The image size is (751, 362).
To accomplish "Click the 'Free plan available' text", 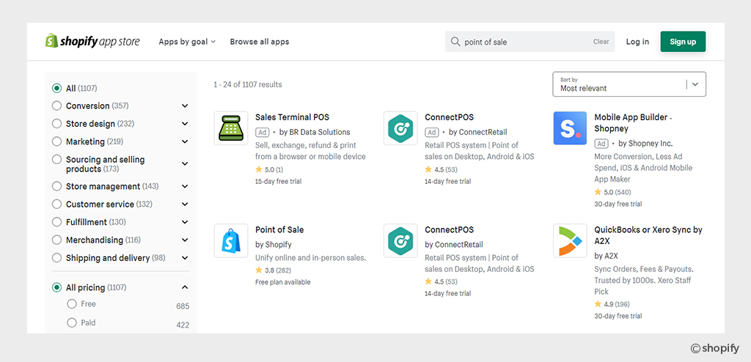I will click(282, 283).
